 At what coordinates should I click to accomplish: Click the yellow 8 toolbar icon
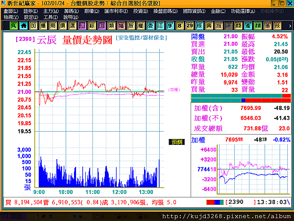180,26
